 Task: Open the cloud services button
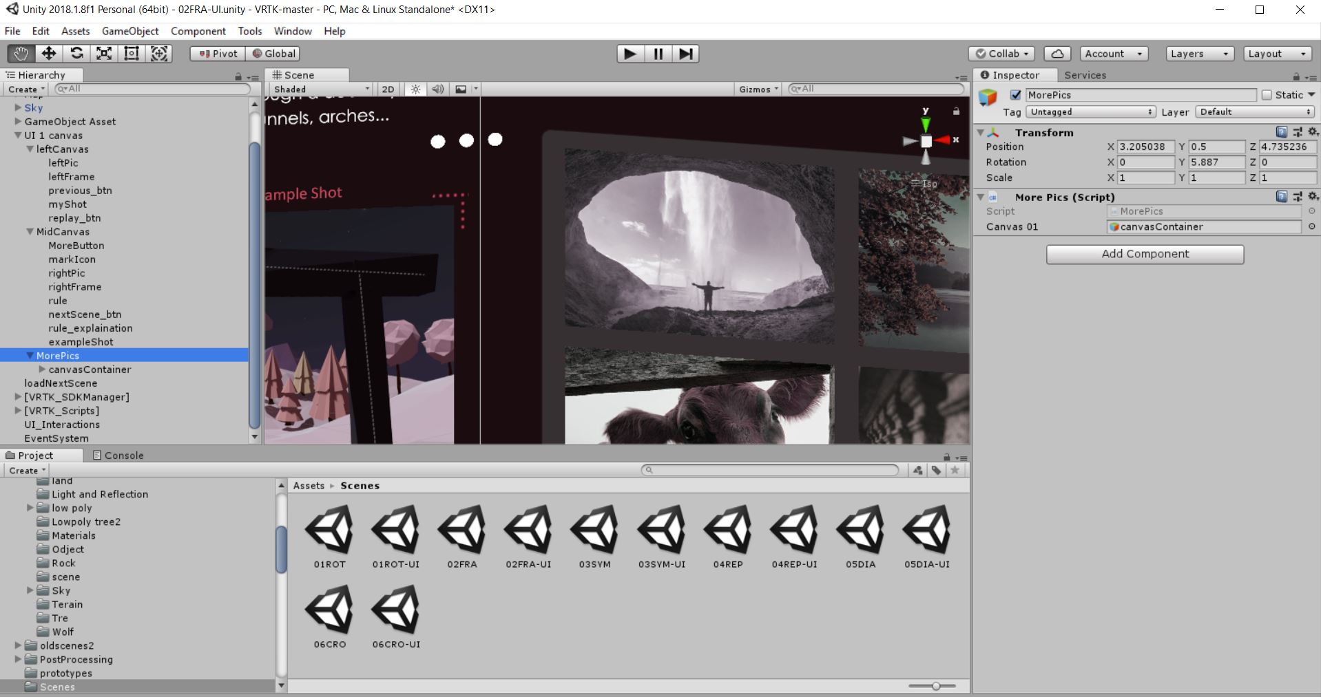[1057, 54]
